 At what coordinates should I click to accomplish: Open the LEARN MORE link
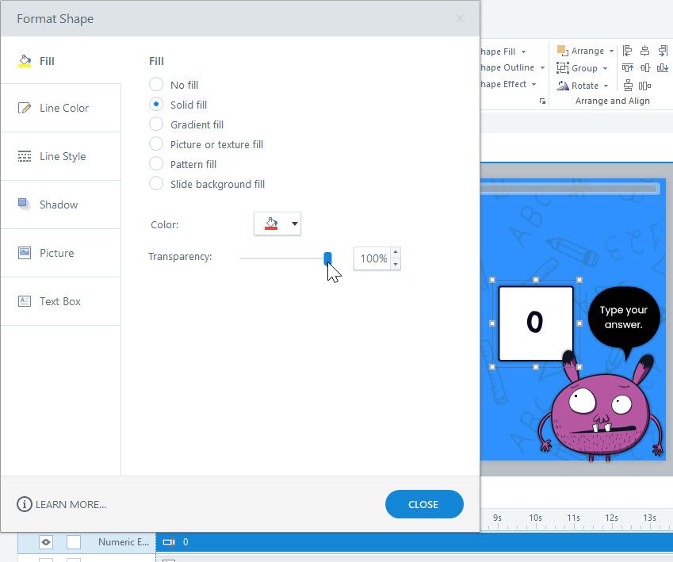point(61,504)
